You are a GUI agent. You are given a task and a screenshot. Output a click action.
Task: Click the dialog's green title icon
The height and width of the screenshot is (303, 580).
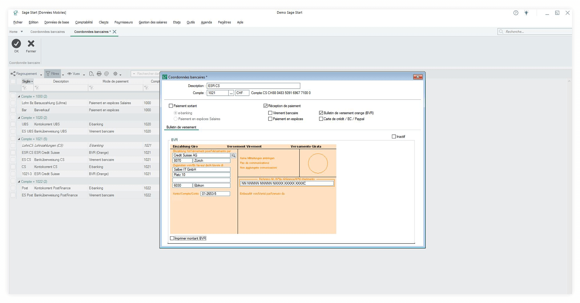click(x=165, y=77)
